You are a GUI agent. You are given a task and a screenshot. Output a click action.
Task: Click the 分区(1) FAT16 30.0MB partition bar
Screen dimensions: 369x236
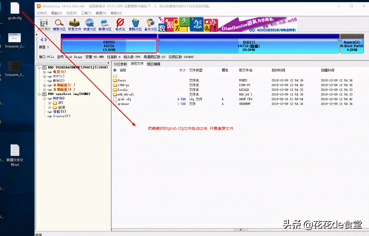[249, 46]
